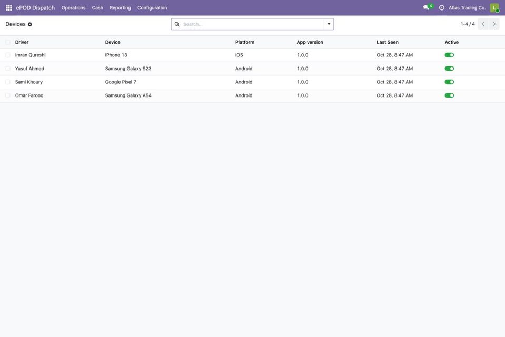Sort the list by Active column
Screen dimensions: 505x337
click(x=451, y=42)
